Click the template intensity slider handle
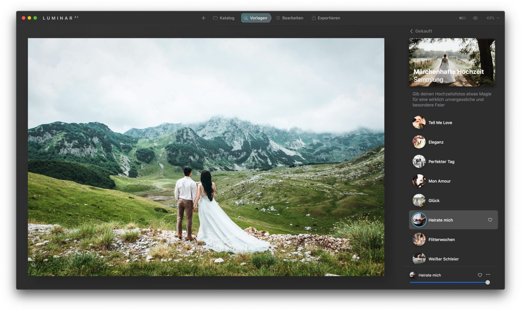The width and height of the screenshot is (521, 311). click(x=487, y=282)
